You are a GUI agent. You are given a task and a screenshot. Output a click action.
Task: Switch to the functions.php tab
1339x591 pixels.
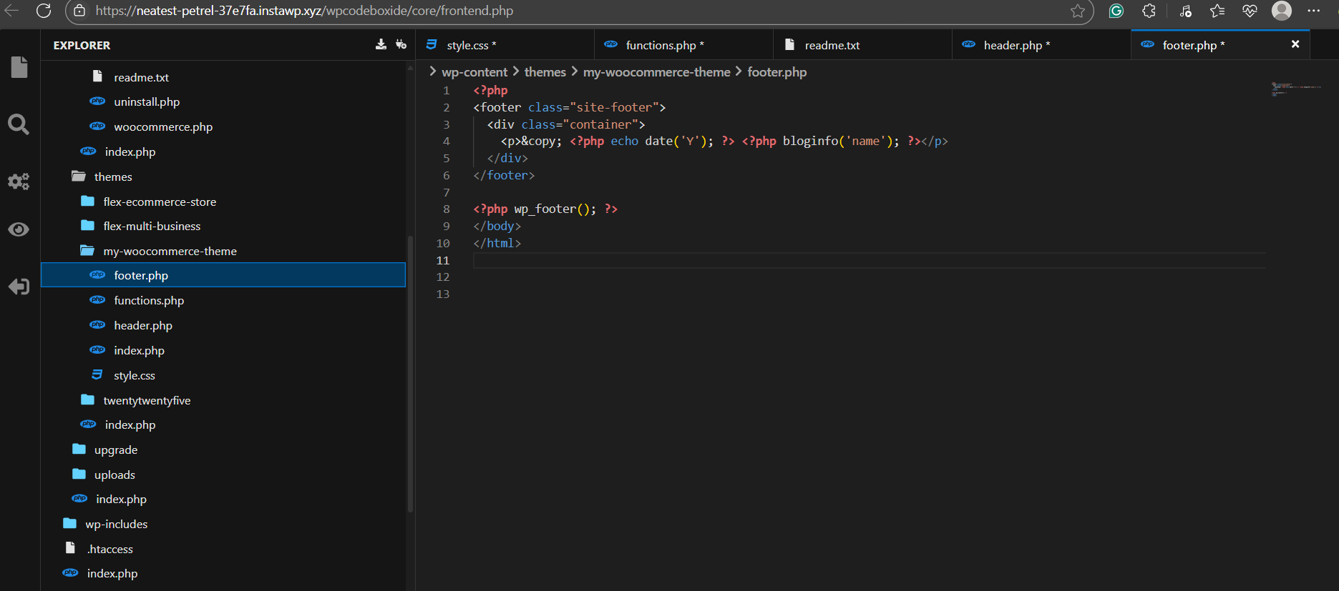(x=683, y=45)
